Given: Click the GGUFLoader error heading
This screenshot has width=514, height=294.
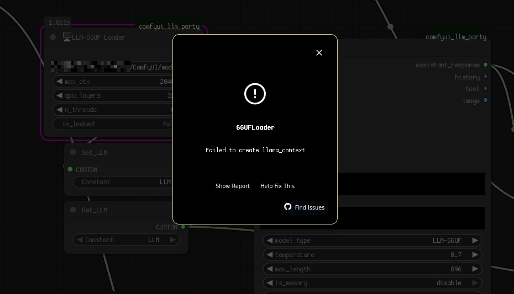Looking at the screenshot, I should point(255,127).
